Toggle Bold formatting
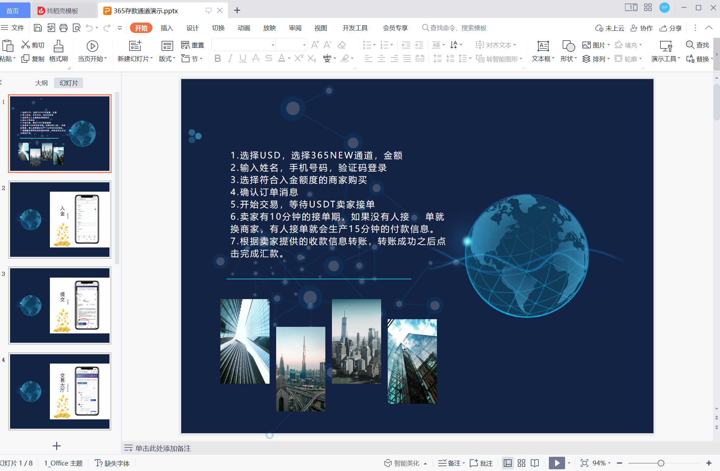The width and height of the screenshot is (720, 471). [218, 58]
